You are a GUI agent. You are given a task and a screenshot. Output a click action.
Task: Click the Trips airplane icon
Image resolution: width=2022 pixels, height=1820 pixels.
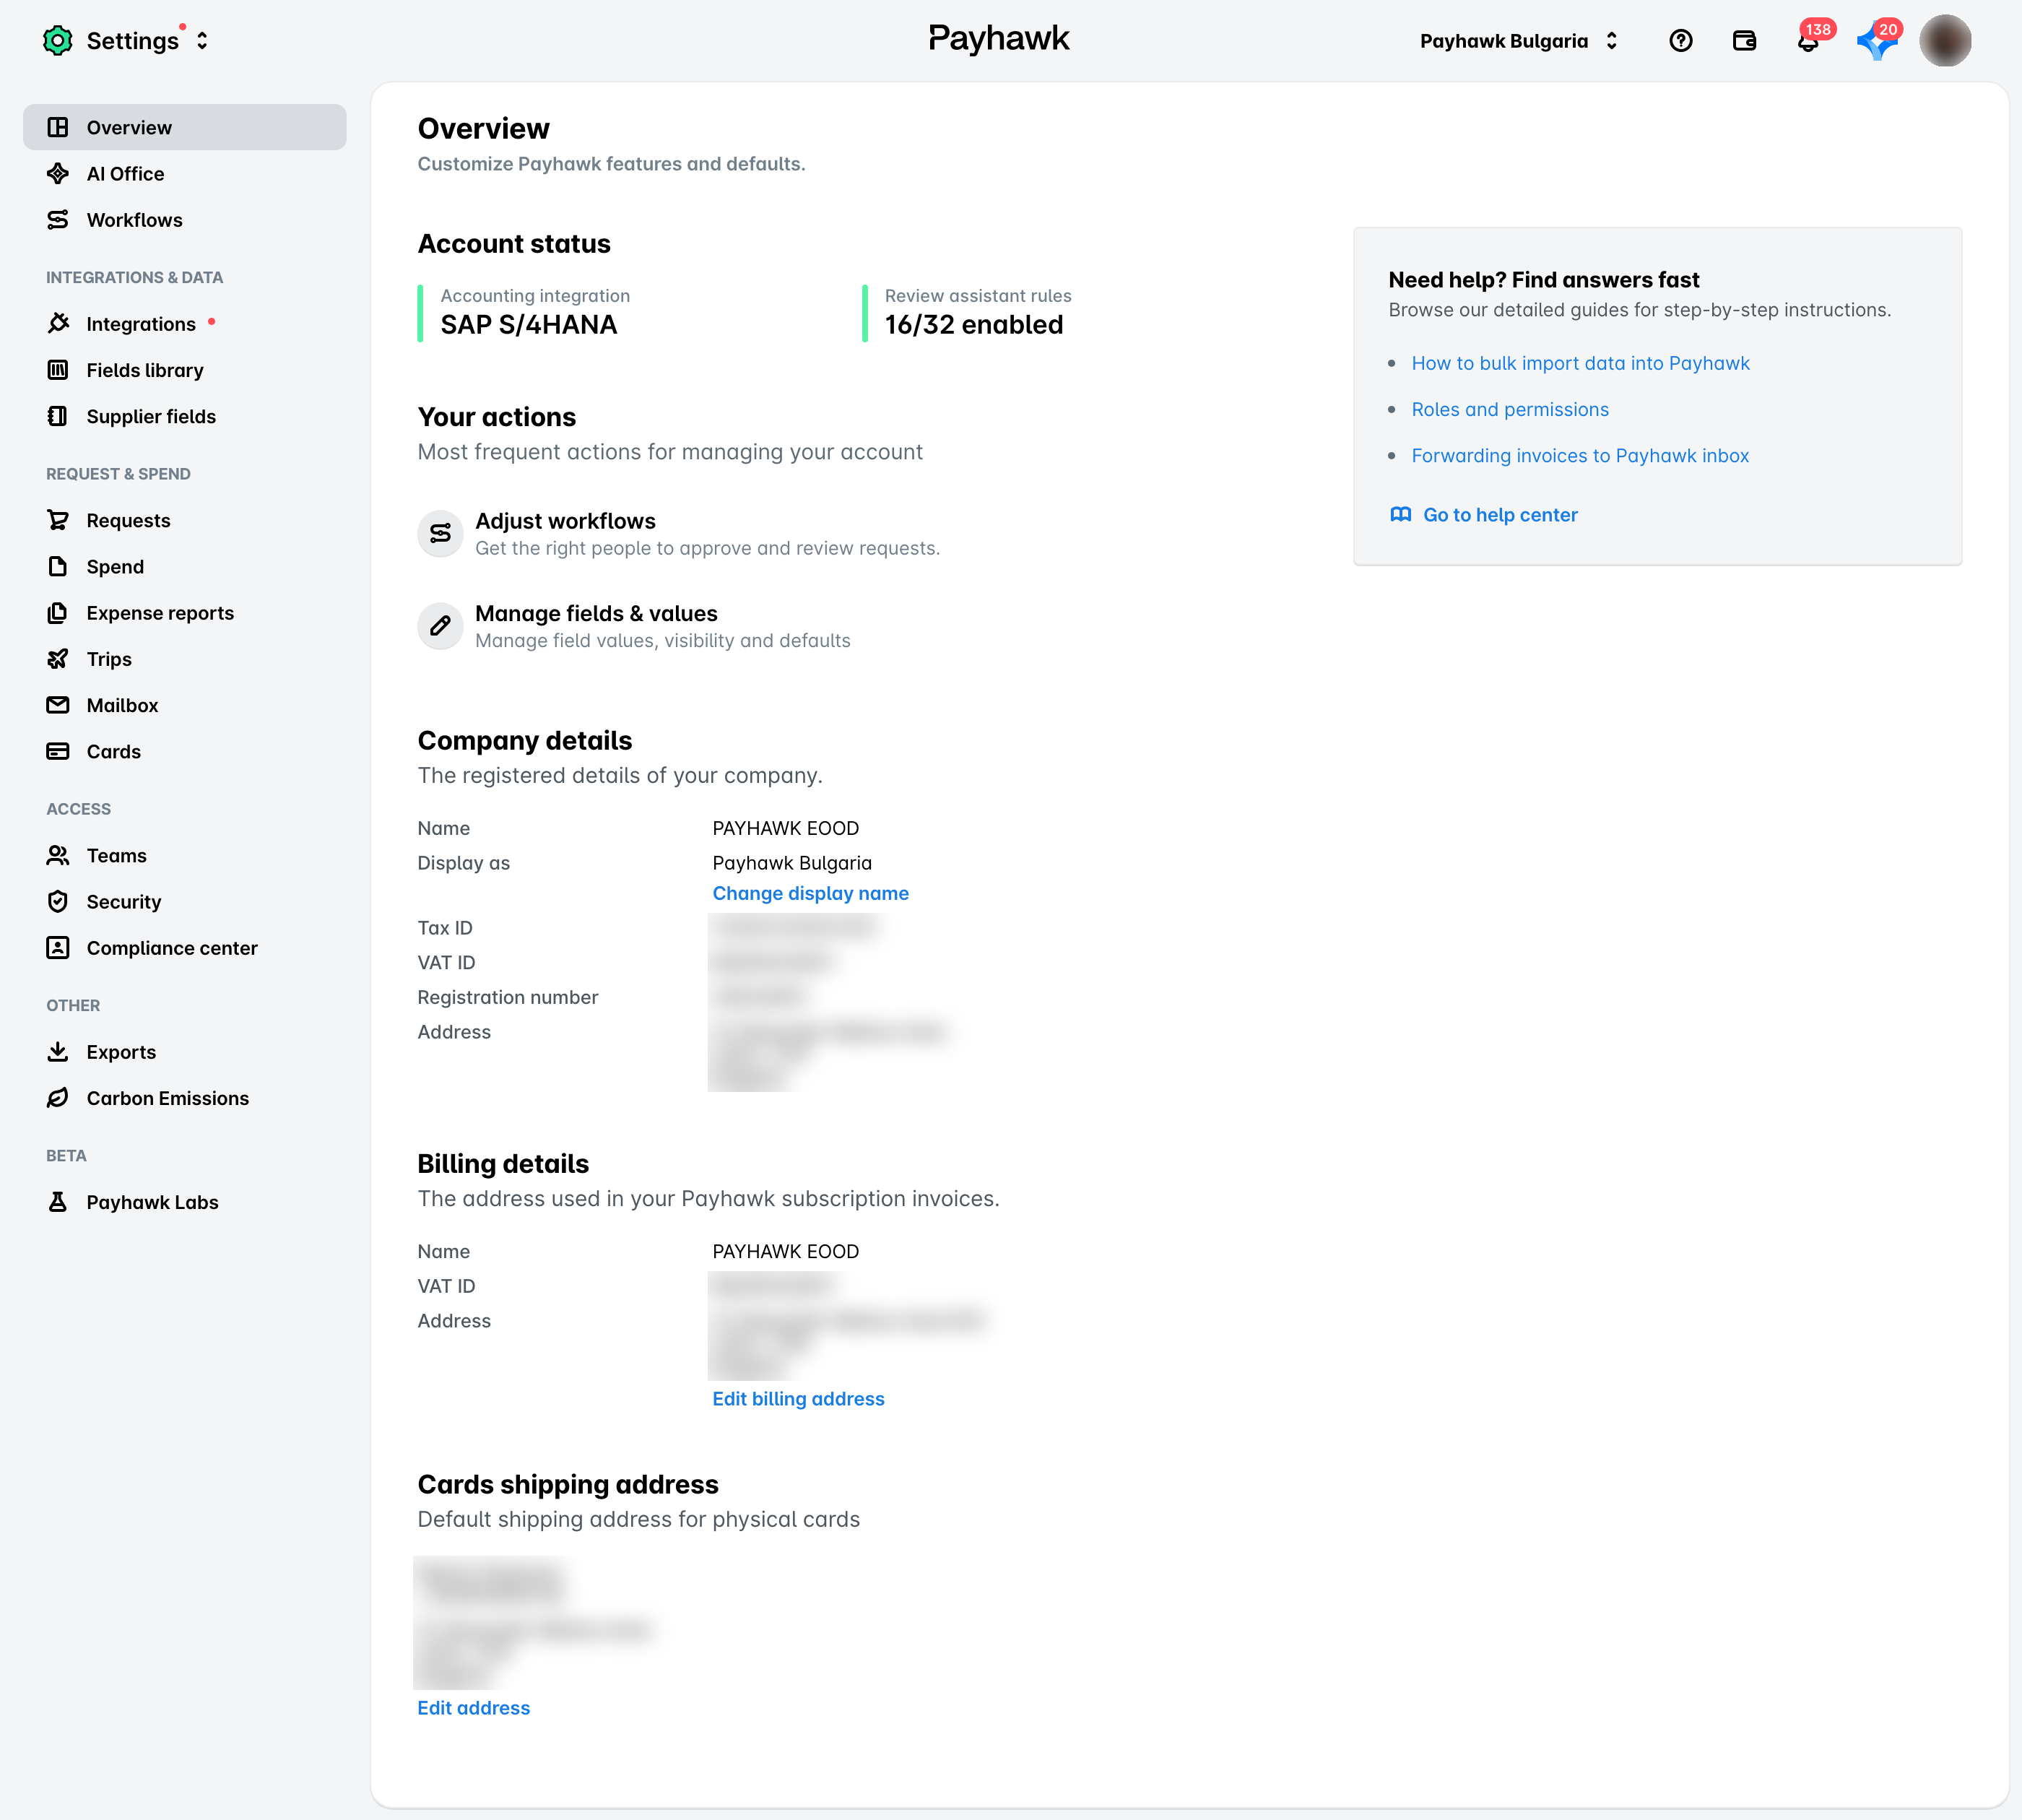click(x=58, y=659)
